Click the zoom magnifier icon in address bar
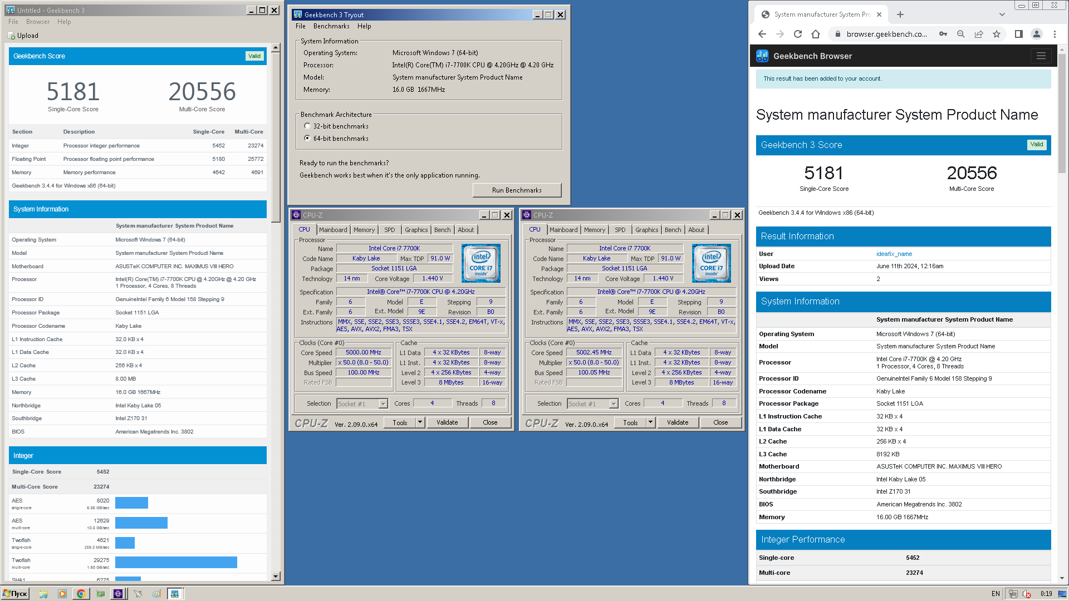The height and width of the screenshot is (601, 1069). [x=961, y=34]
